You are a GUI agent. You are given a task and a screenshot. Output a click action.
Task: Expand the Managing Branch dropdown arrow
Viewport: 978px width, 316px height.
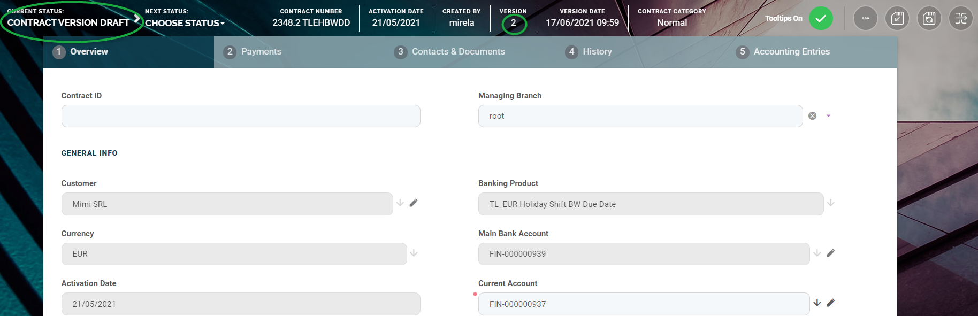(828, 116)
